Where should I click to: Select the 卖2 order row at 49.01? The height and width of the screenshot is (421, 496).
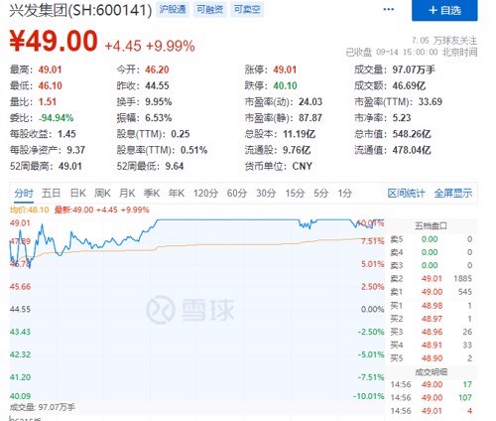(432, 279)
